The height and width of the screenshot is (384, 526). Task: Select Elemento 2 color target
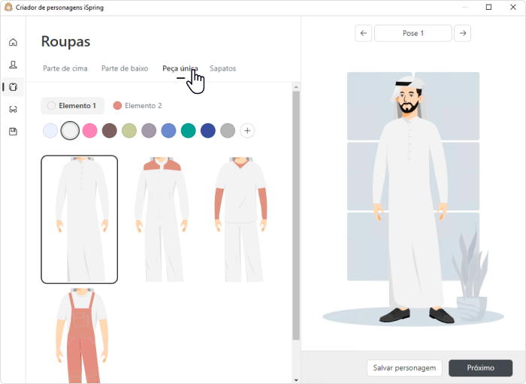click(138, 106)
